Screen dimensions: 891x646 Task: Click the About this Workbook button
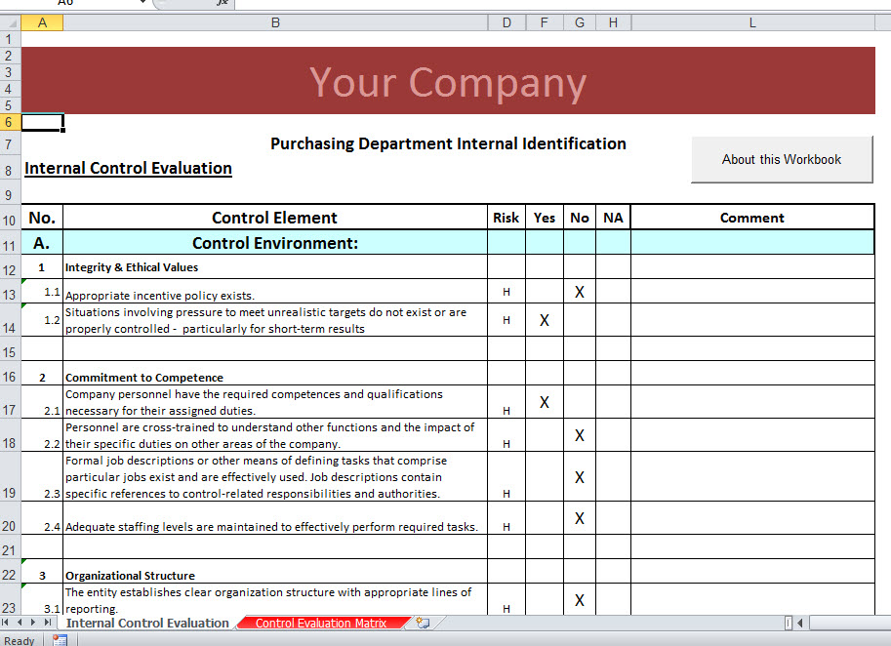tap(782, 160)
